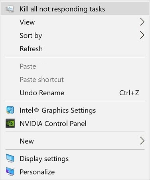
Task: Open Display settings
Action: point(75,158)
